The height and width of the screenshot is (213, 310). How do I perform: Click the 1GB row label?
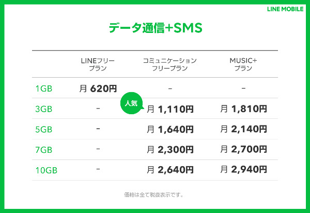(x=44, y=89)
